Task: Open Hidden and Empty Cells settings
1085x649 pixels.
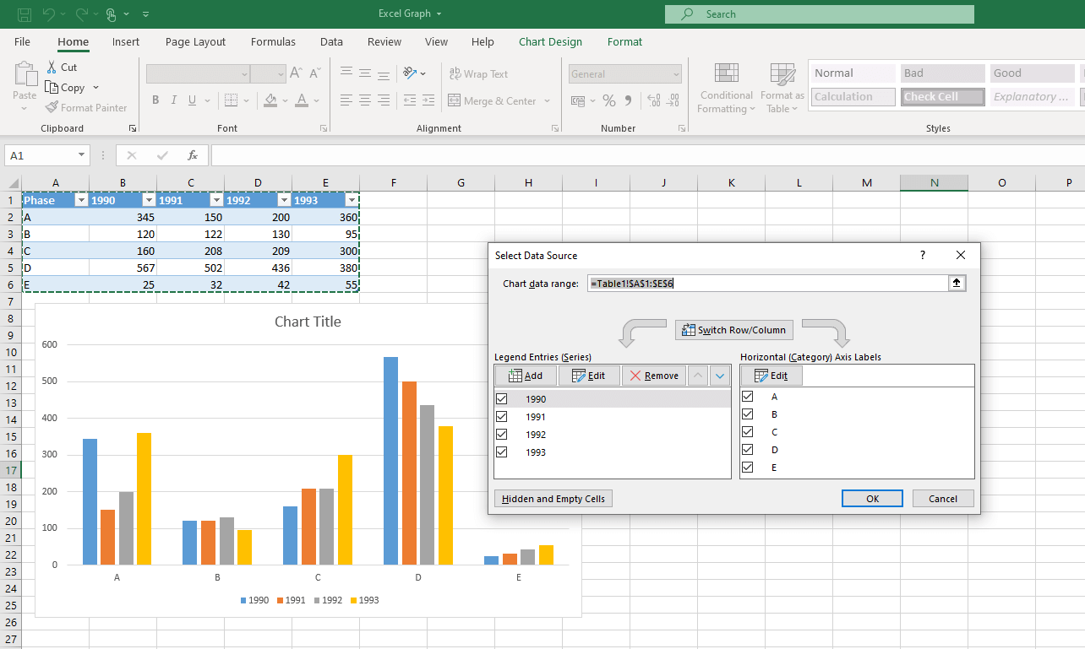Action: coord(553,498)
